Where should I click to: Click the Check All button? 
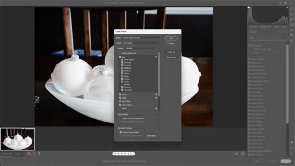pos(171,52)
